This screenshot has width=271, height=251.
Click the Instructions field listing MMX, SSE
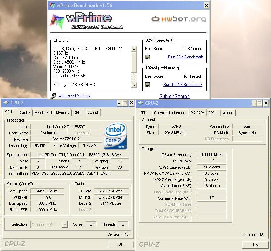(x=80, y=173)
